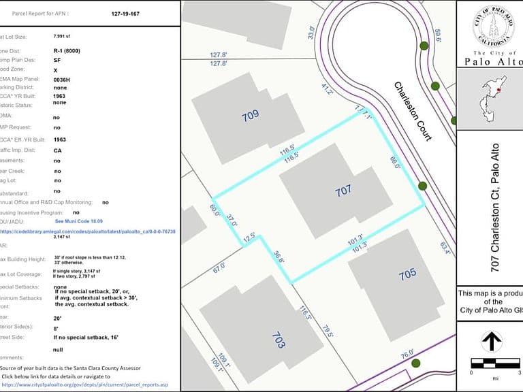Click the max building height text '30' if roof slope'
523x392 pixels.
coord(90,260)
